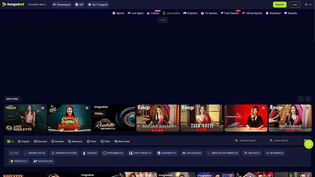This screenshot has width=315, height=177.
Task: Select the BlackJack category tab
Action: click(75, 141)
